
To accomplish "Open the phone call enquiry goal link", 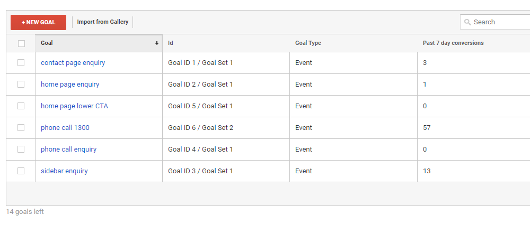I will [x=68, y=149].
